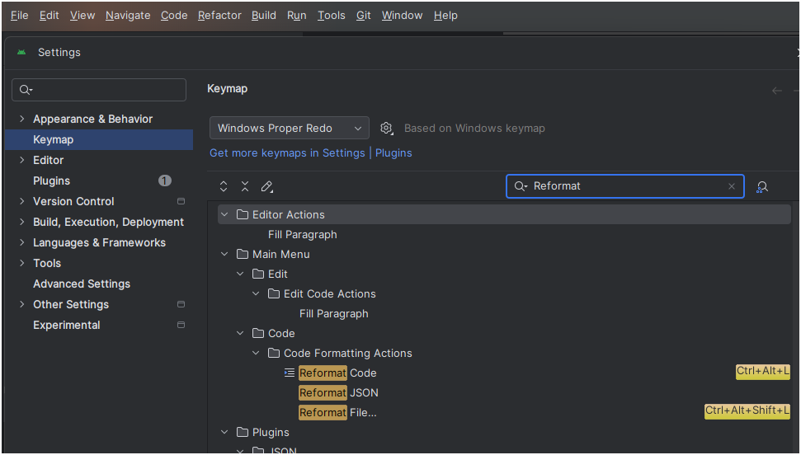Open the Windows Proper Redo keymap dropdown

click(289, 128)
